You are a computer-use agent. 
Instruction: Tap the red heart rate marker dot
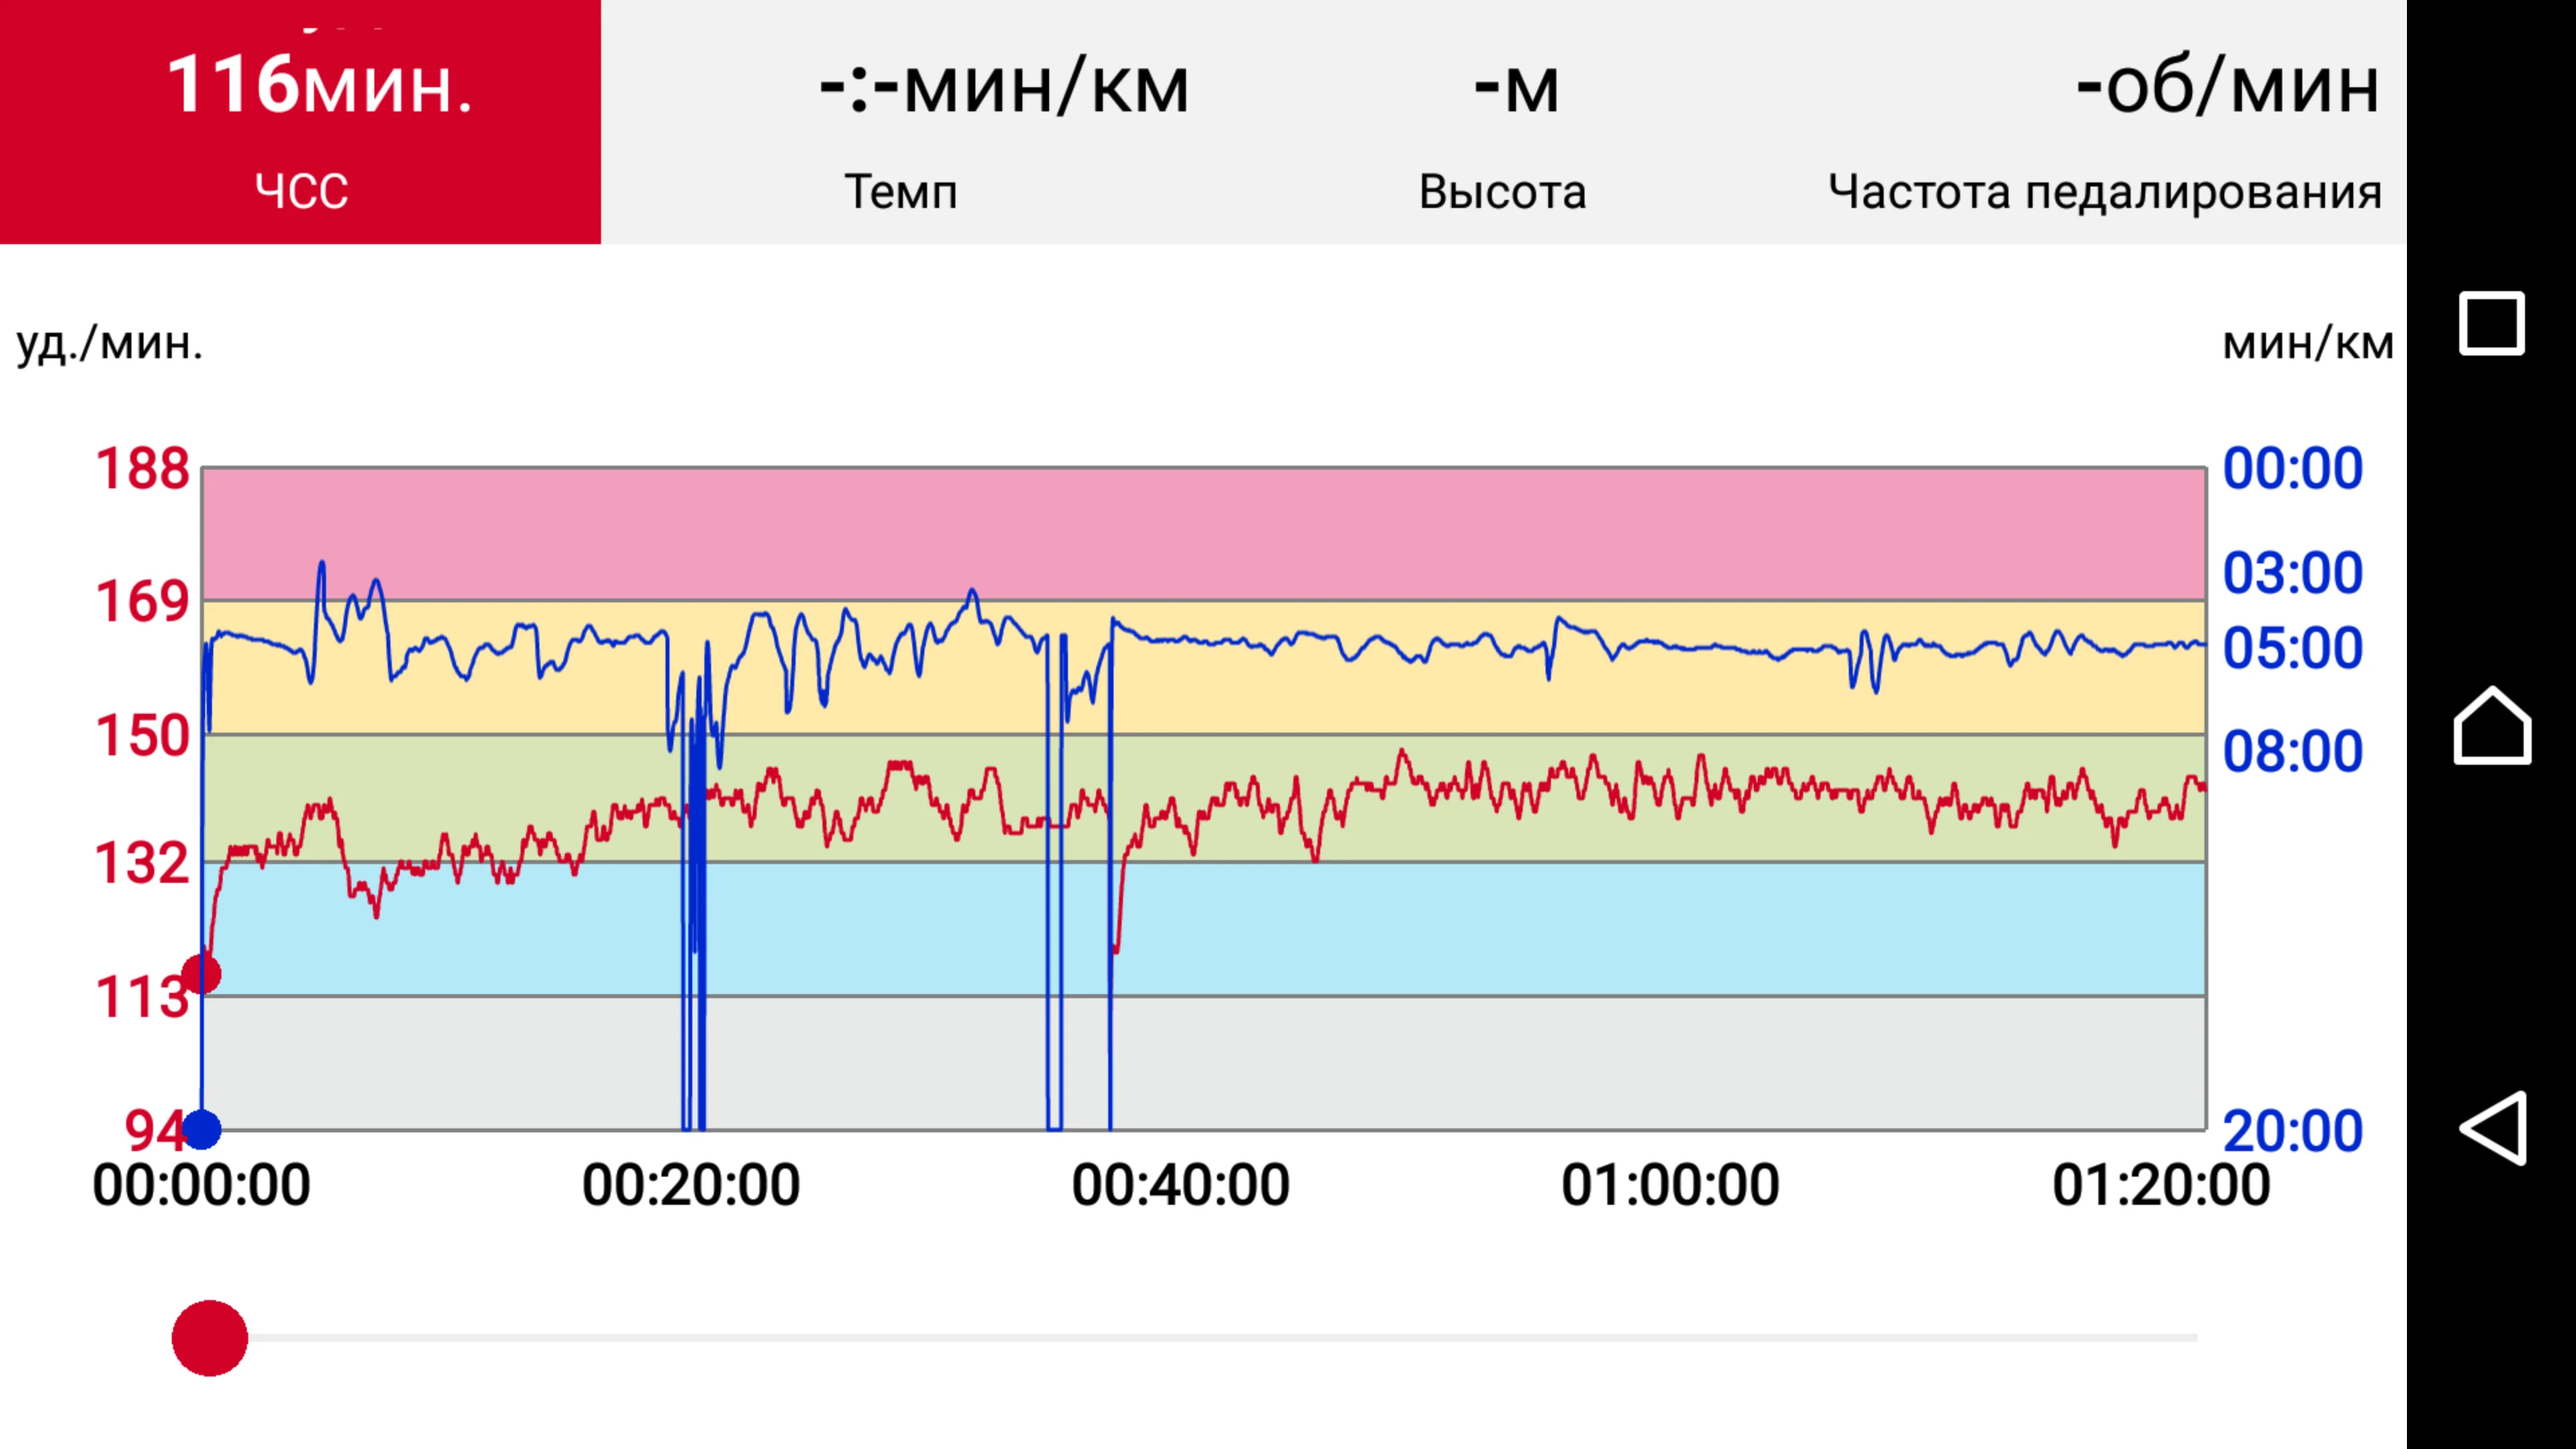click(x=201, y=973)
